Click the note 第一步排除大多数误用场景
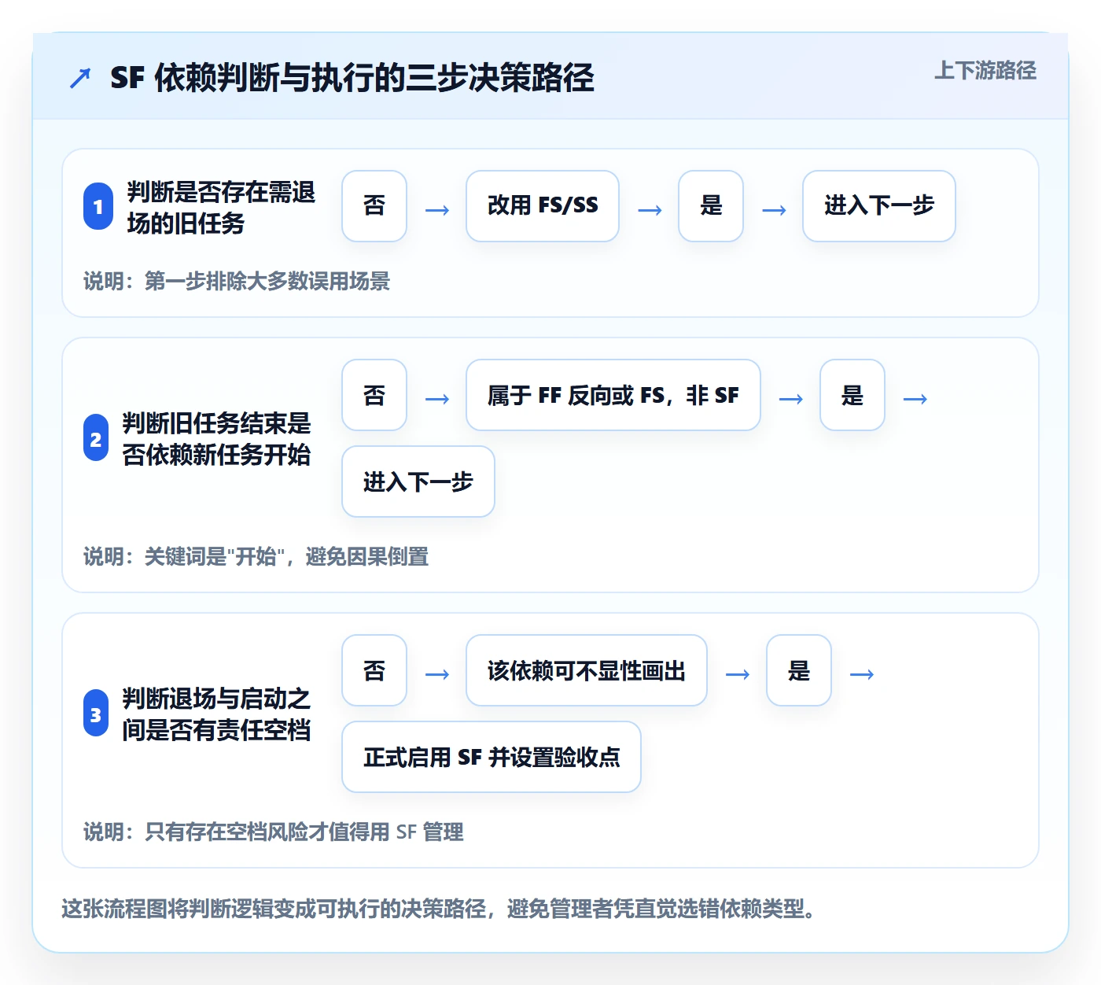The image size is (1101, 985). 237,281
